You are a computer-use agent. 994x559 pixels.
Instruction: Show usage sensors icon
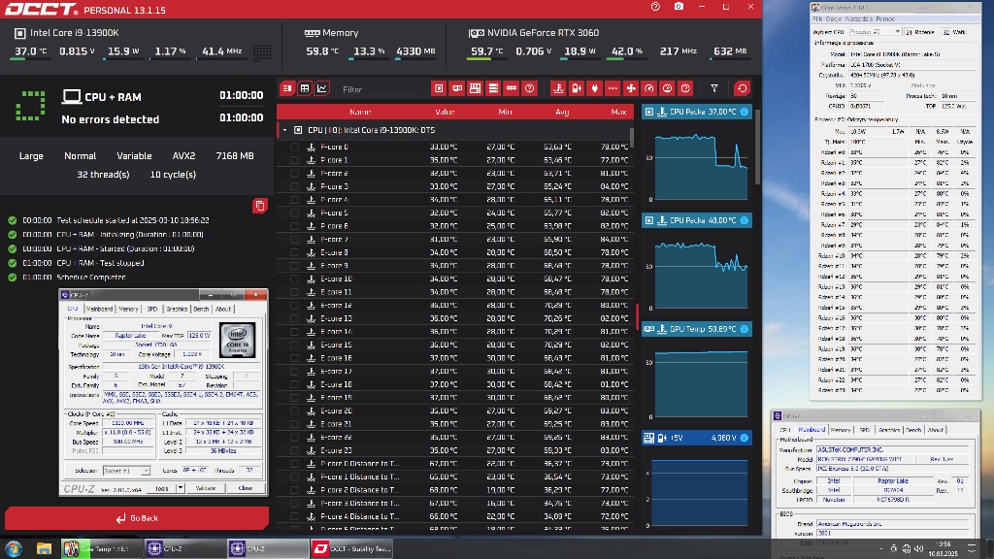667,88
